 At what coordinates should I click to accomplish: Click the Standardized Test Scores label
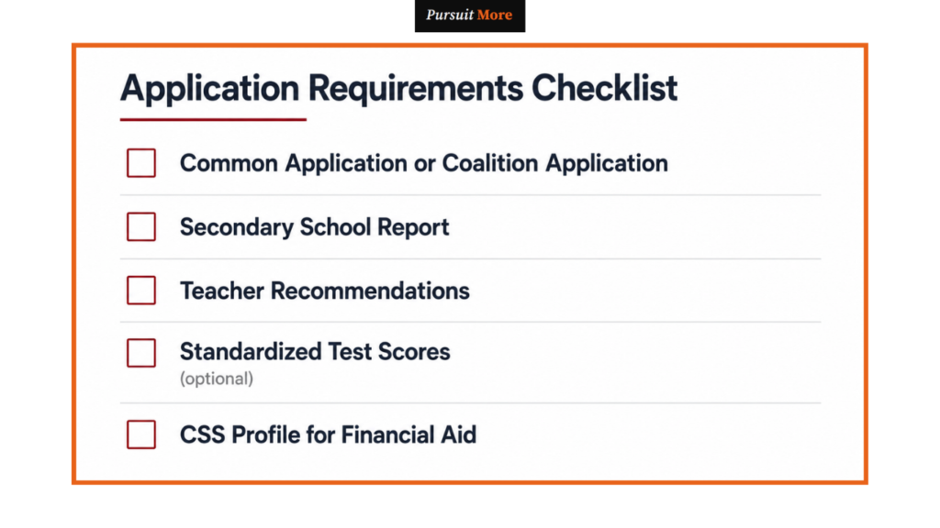pos(315,352)
